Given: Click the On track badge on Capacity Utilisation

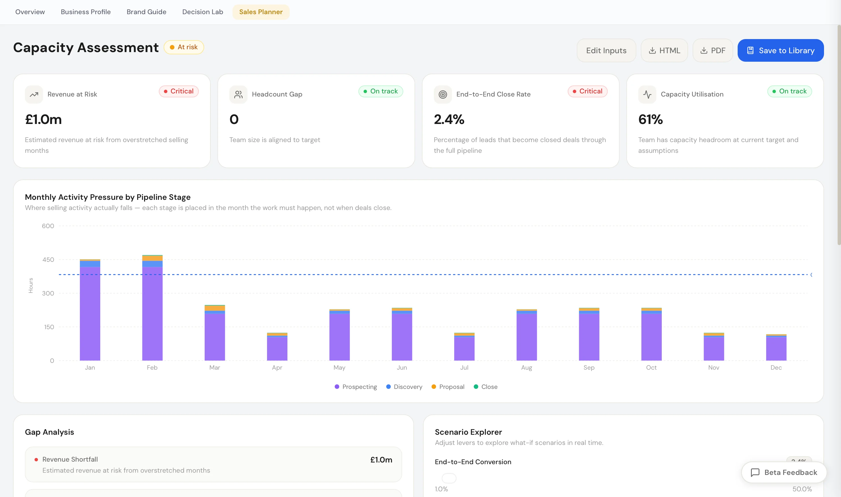Looking at the screenshot, I should [789, 91].
